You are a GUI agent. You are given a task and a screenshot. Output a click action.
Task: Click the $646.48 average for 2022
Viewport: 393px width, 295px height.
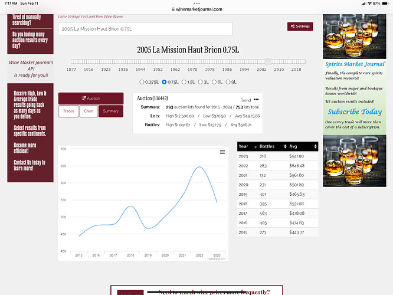point(297,166)
